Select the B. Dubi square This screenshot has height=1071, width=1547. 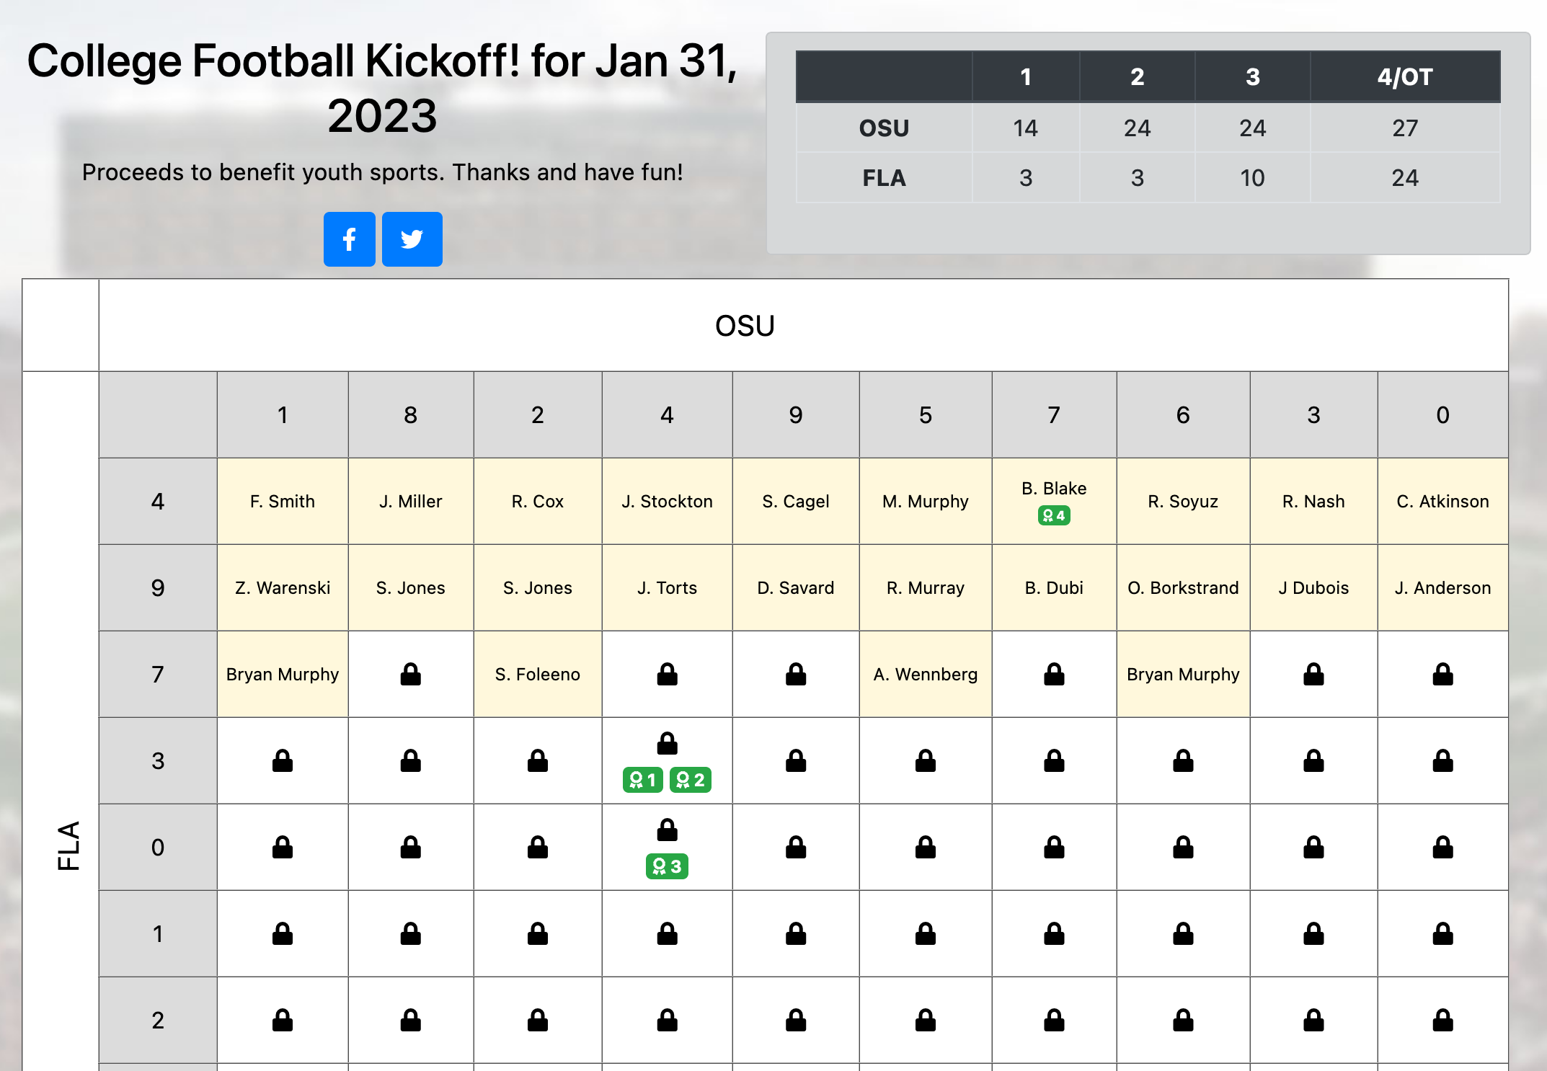coord(1055,588)
